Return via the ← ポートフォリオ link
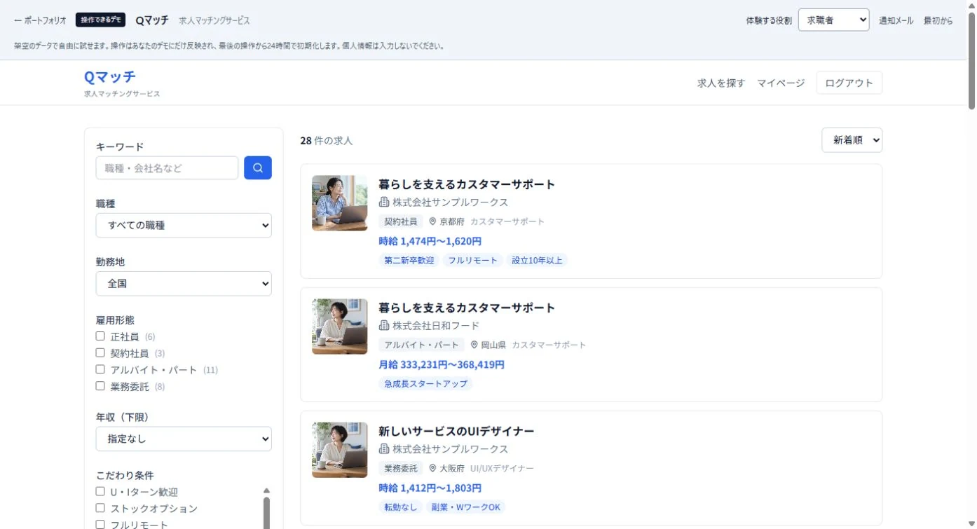Image resolution: width=977 pixels, height=529 pixels. [x=40, y=20]
